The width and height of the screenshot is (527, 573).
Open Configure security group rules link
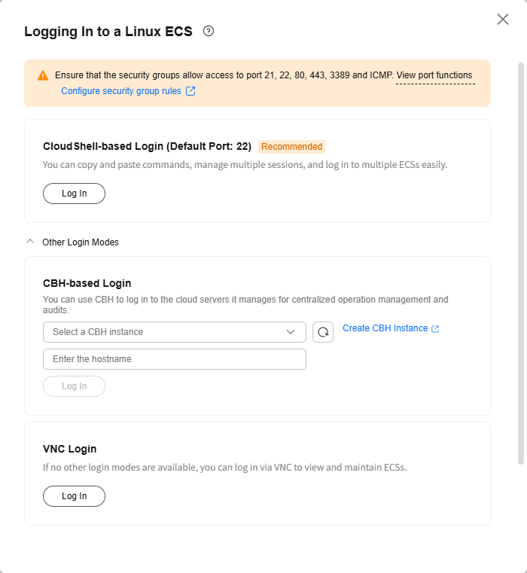click(x=121, y=91)
